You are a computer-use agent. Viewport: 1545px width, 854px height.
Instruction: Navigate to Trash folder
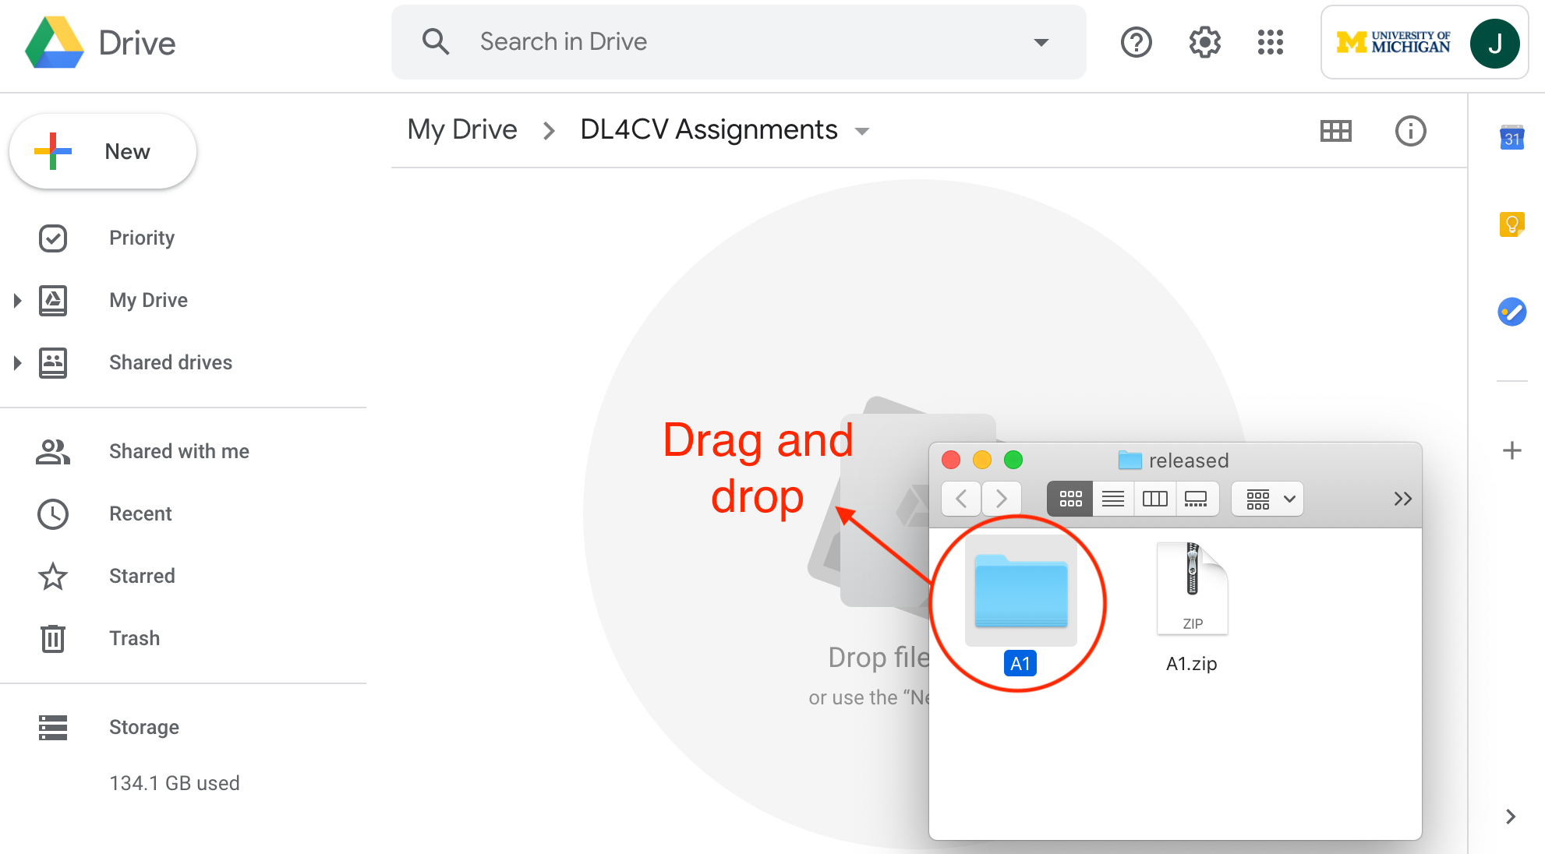click(x=135, y=637)
